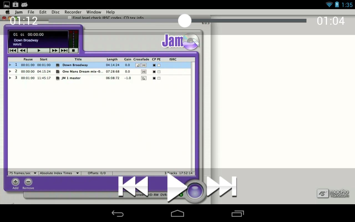Click Jam's previous track transport button

[x=13, y=50]
